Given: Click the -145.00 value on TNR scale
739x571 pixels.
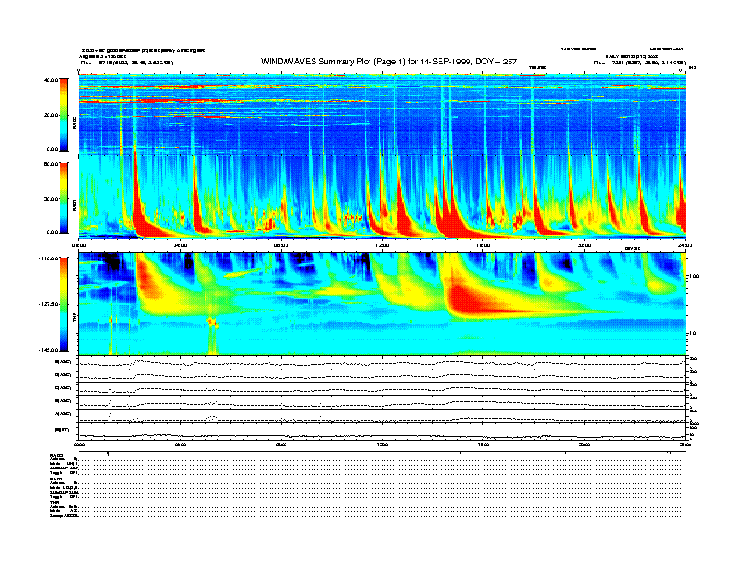Looking at the screenshot, I should (x=49, y=350).
